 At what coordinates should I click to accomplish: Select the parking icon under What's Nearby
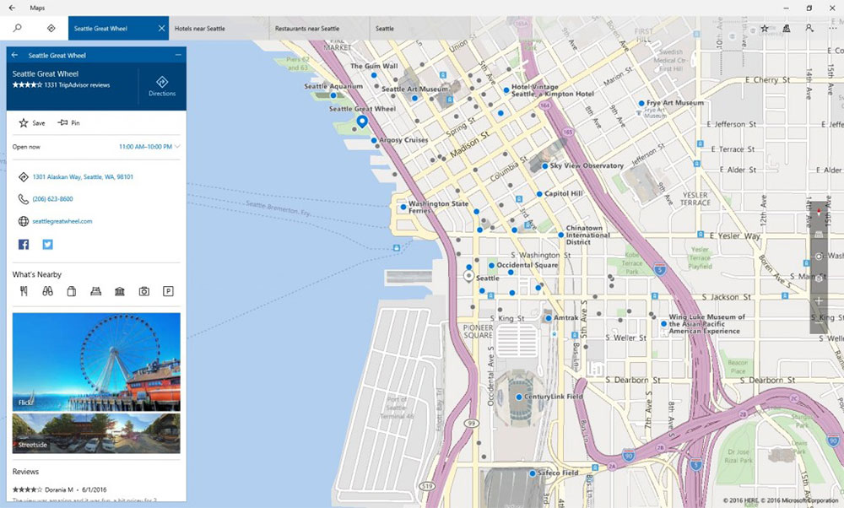(168, 290)
